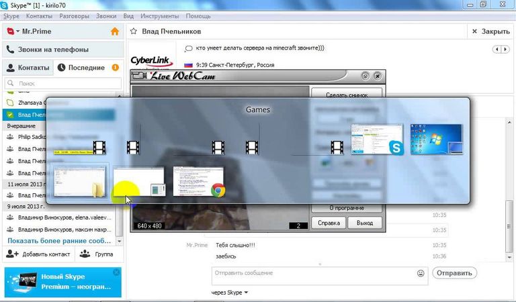516x302 pixels.
Task: Click the contact search field Поиск
Action: pos(64,83)
